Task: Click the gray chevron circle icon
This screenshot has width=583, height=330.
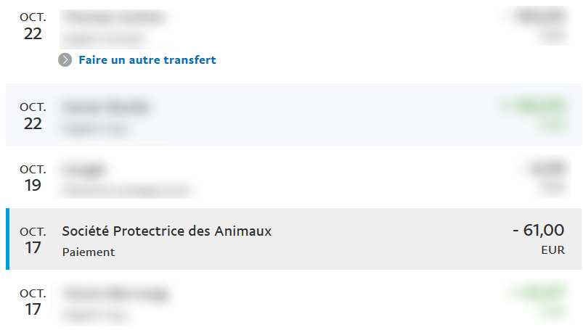Action: click(x=65, y=59)
